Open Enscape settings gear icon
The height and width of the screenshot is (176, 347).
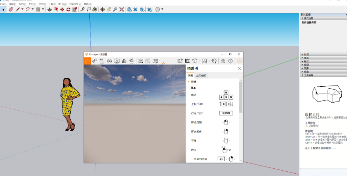click(x=230, y=61)
